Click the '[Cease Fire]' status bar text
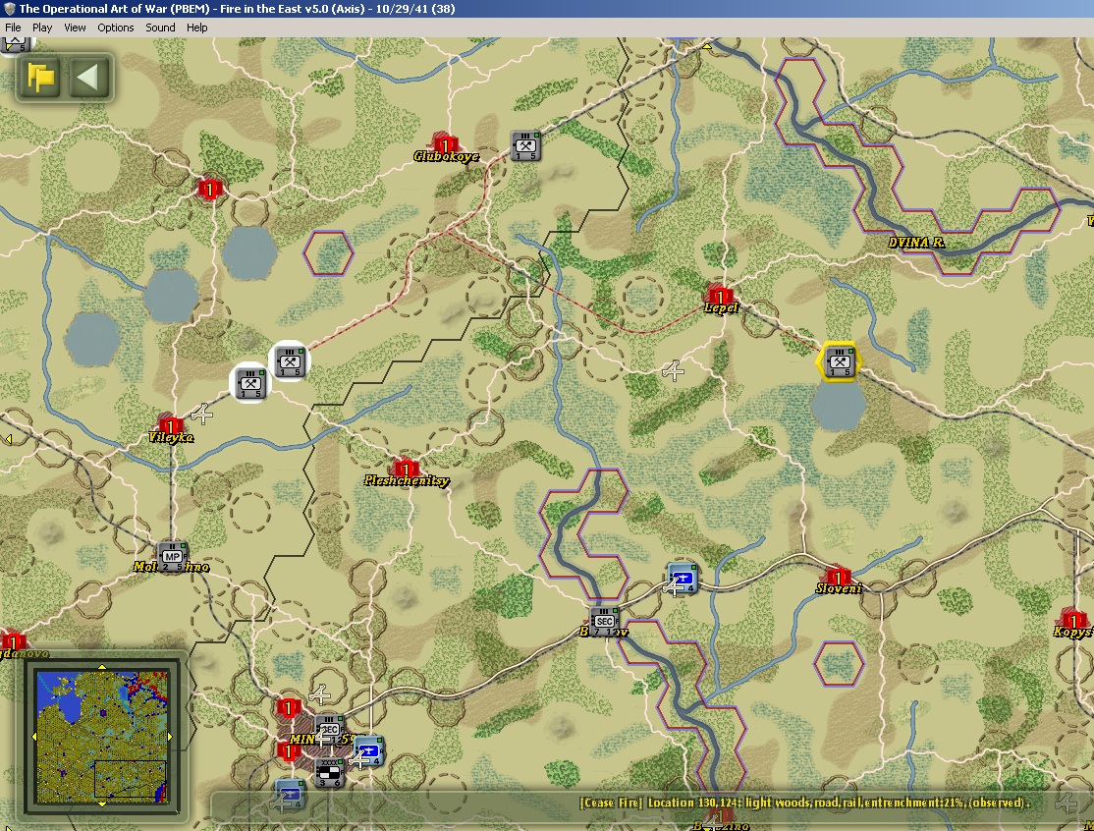The image size is (1094, 831). point(611,803)
